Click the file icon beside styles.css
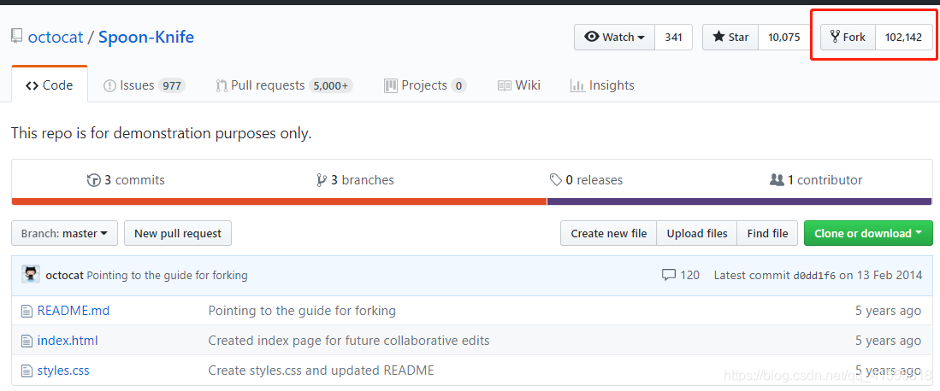940x391 pixels. [27, 371]
